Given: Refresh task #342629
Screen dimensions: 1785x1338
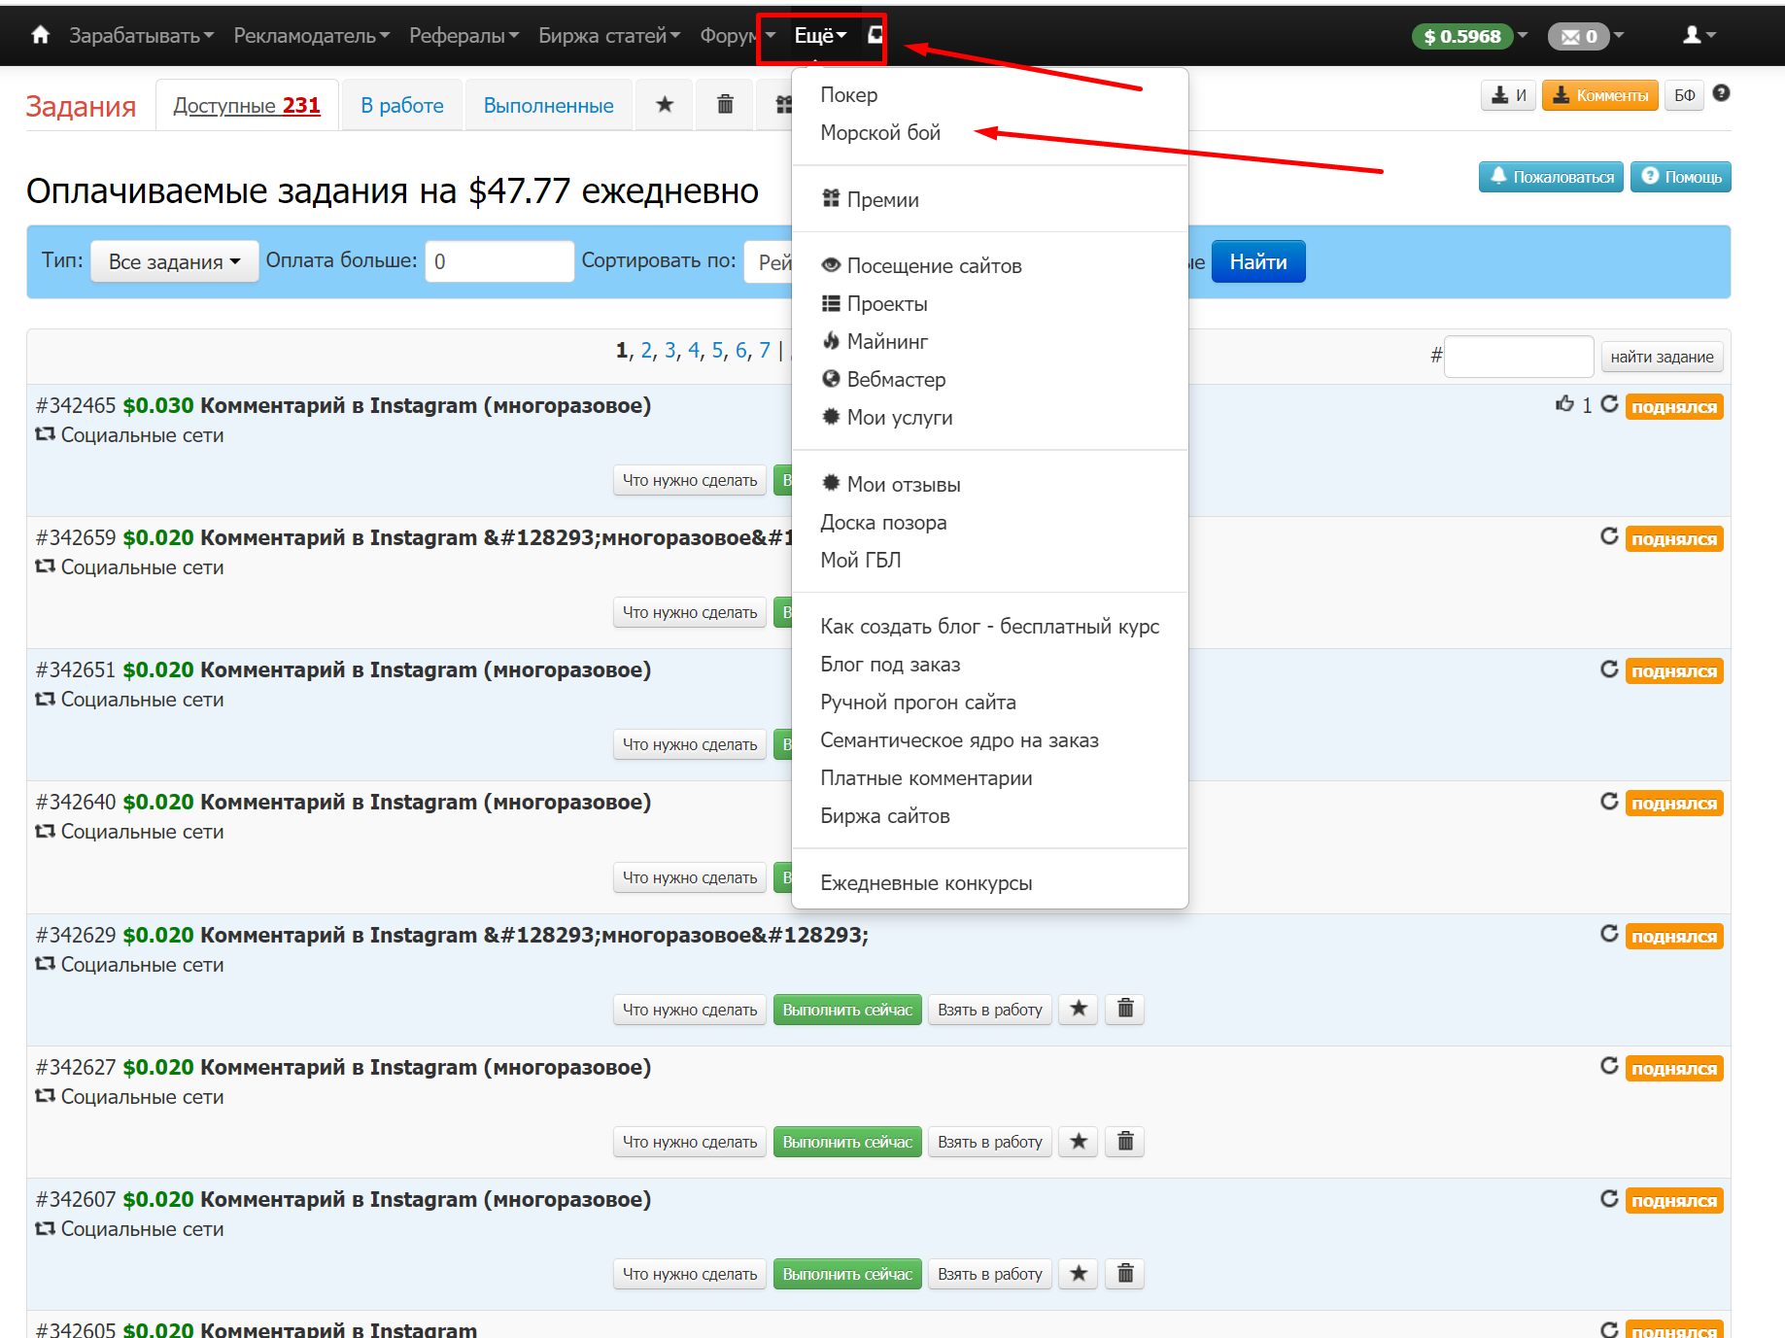Looking at the screenshot, I should pyautogui.click(x=1609, y=934).
